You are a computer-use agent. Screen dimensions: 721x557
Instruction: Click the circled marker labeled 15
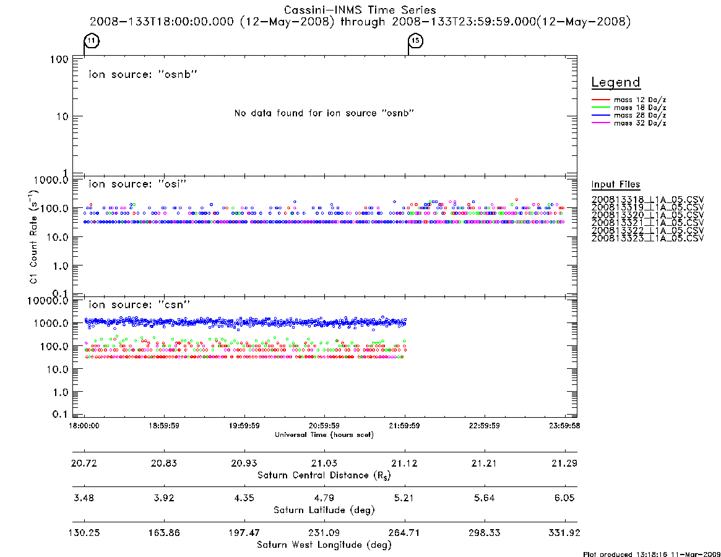click(415, 41)
